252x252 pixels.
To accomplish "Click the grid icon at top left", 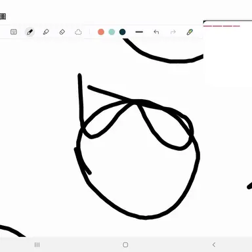I will [3, 16].
